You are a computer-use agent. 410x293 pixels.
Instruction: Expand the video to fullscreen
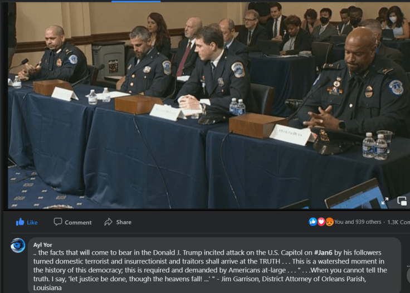click(x=384, y=201)
